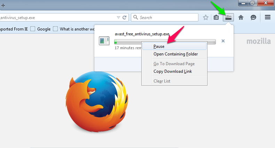Select Copy Download Link

174,71
